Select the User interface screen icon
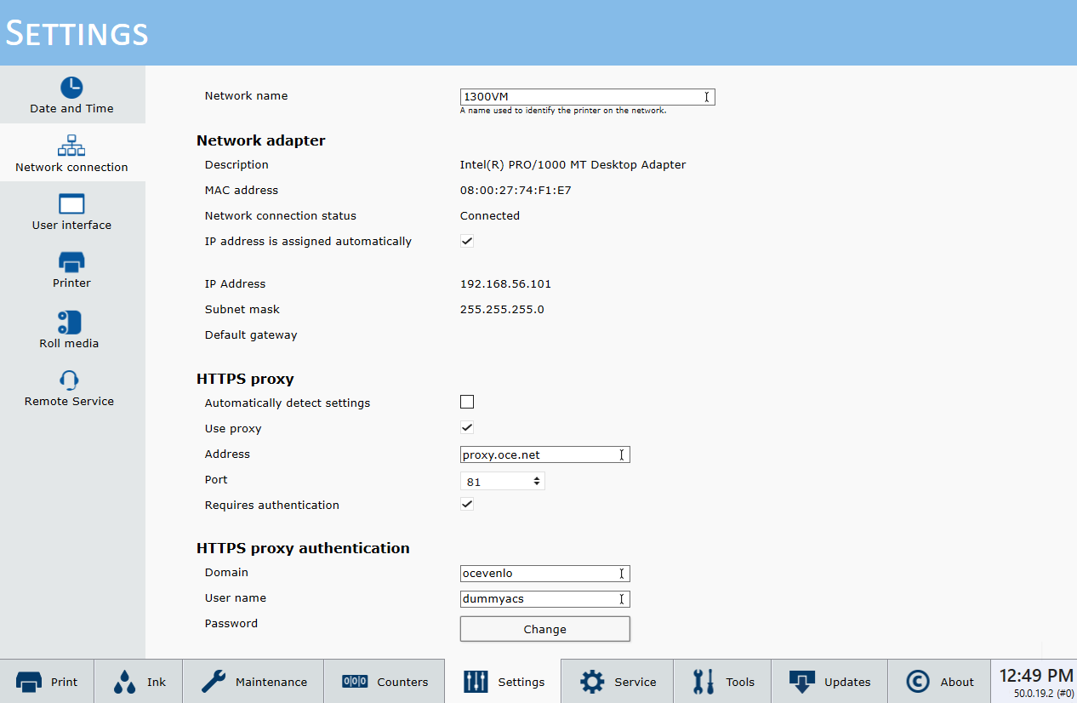 (x=71, y=204)
